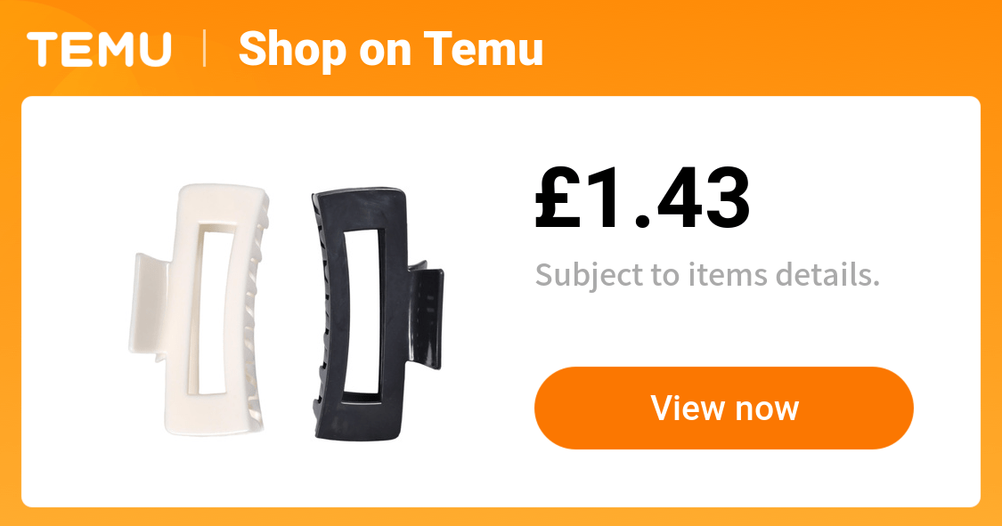Image resolution: width=1002 pixels, height=526 pixels.
Task: Select the "View now" orange button
Action: pos(724,408)
